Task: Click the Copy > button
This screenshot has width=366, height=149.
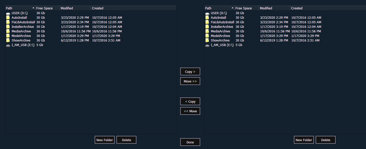Action: click(x=190, y=71)
